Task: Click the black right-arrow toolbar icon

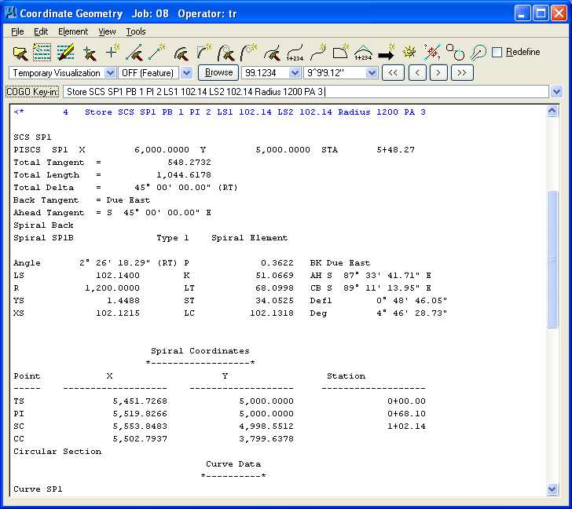Action: (386, 53)
